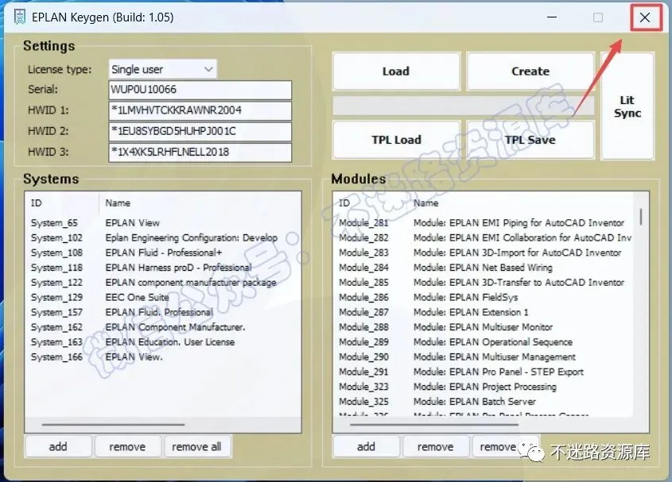672x482 pixels.
Task: Select Module_284 Net Based Wiring
Action: coord(484,268)
